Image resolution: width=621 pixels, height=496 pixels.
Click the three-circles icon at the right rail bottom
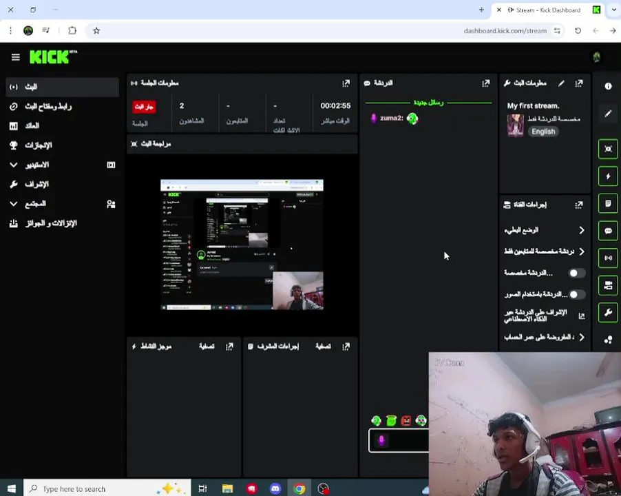[x=608, y=340]
